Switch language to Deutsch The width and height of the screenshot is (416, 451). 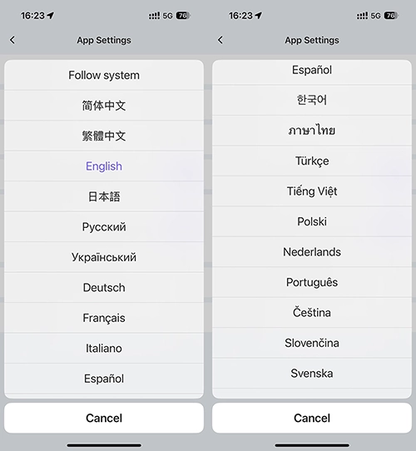coord(104,288)
